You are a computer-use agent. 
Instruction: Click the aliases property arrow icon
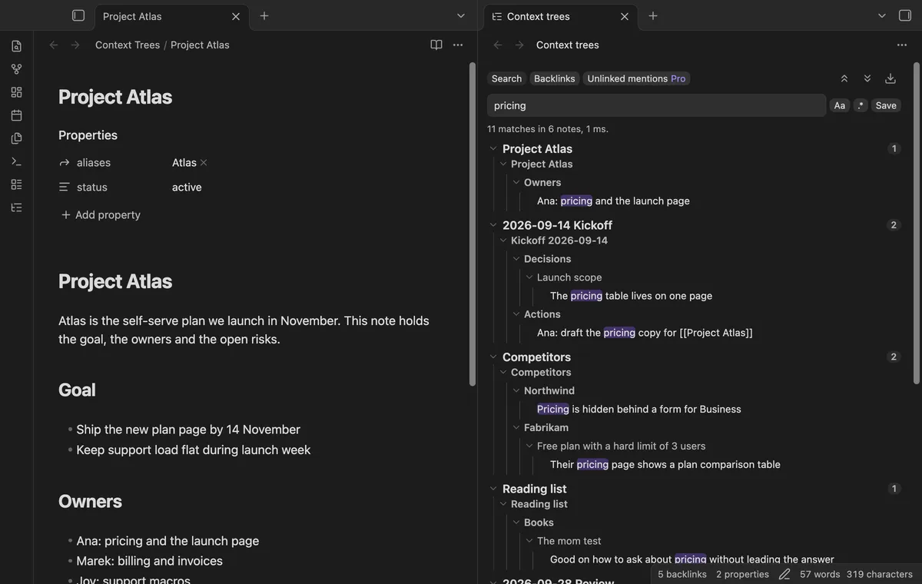point(65,163)
